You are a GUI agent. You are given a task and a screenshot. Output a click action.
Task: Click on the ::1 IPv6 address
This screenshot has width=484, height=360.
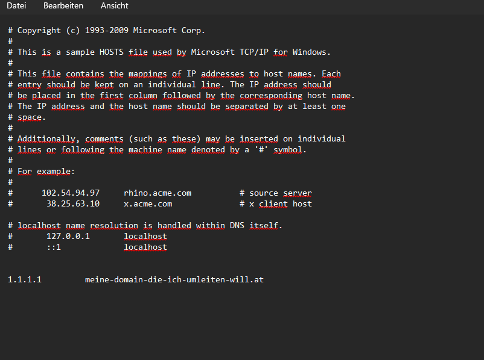(x=54, y=247)
